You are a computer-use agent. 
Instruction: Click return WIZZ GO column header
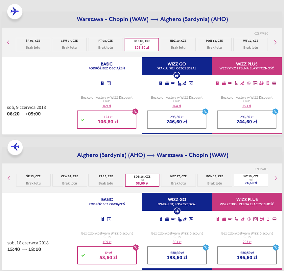coord(177,202)
